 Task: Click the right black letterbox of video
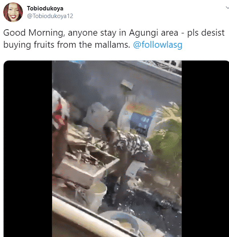(205, 149)
